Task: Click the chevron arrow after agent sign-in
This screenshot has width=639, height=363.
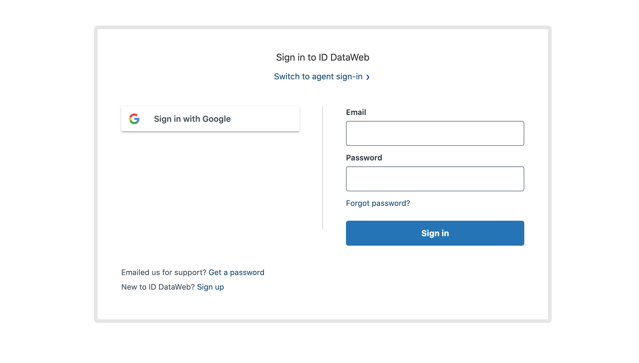Action: 368,77
